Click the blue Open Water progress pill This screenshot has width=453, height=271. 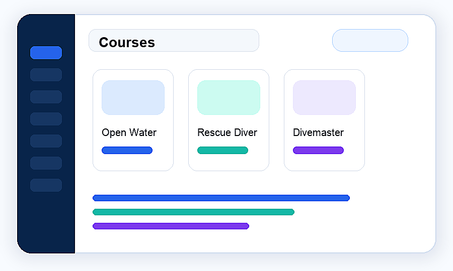pyautogui.click(x=127, y=151)
